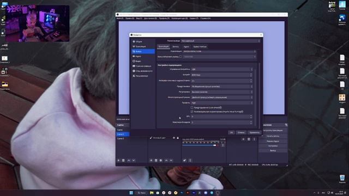Open the Общие (General) settings section
Screen dimensions: 349x196
[x=143, y=41]
